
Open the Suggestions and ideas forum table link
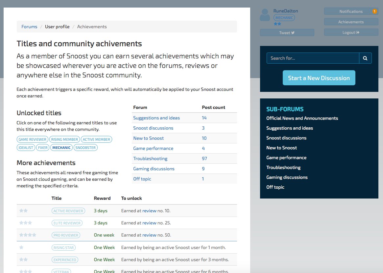[156, 118]
